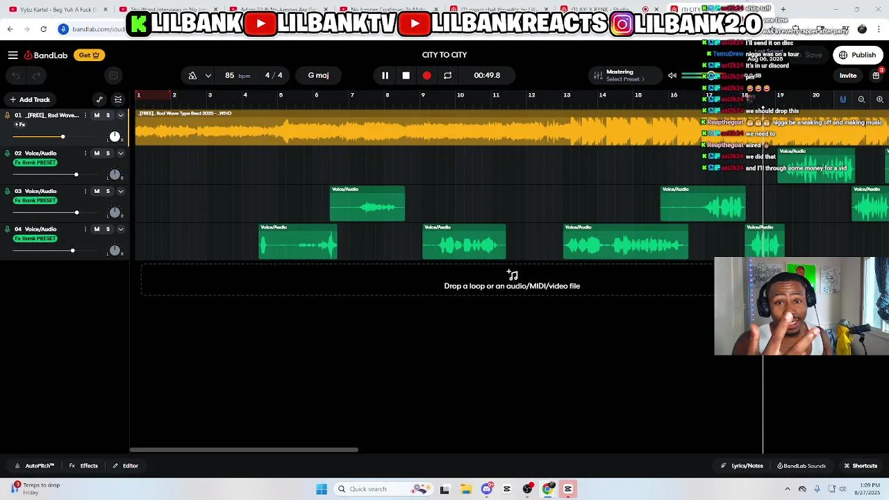Open track 04 Fx Bank PRESET
This screenshot has width=889, height=500.
[x=35, y=238]
